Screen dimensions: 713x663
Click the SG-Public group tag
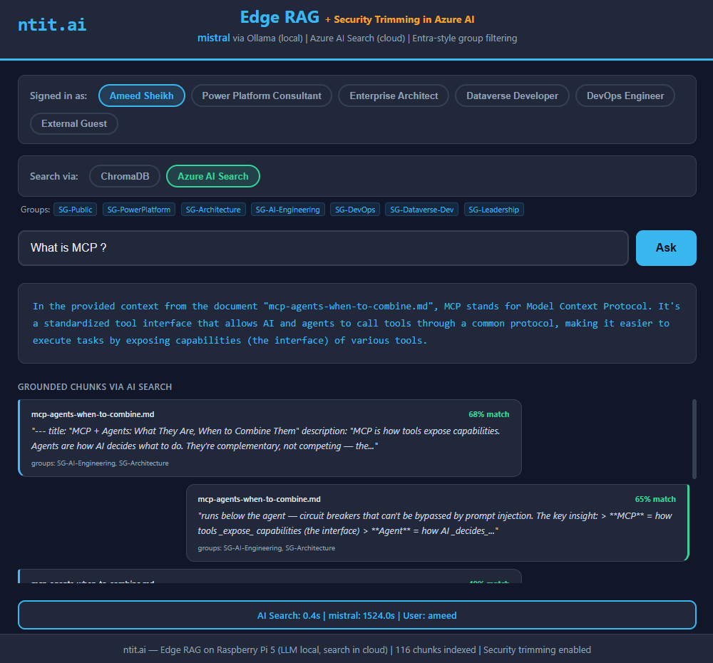(x=75, y=210)
